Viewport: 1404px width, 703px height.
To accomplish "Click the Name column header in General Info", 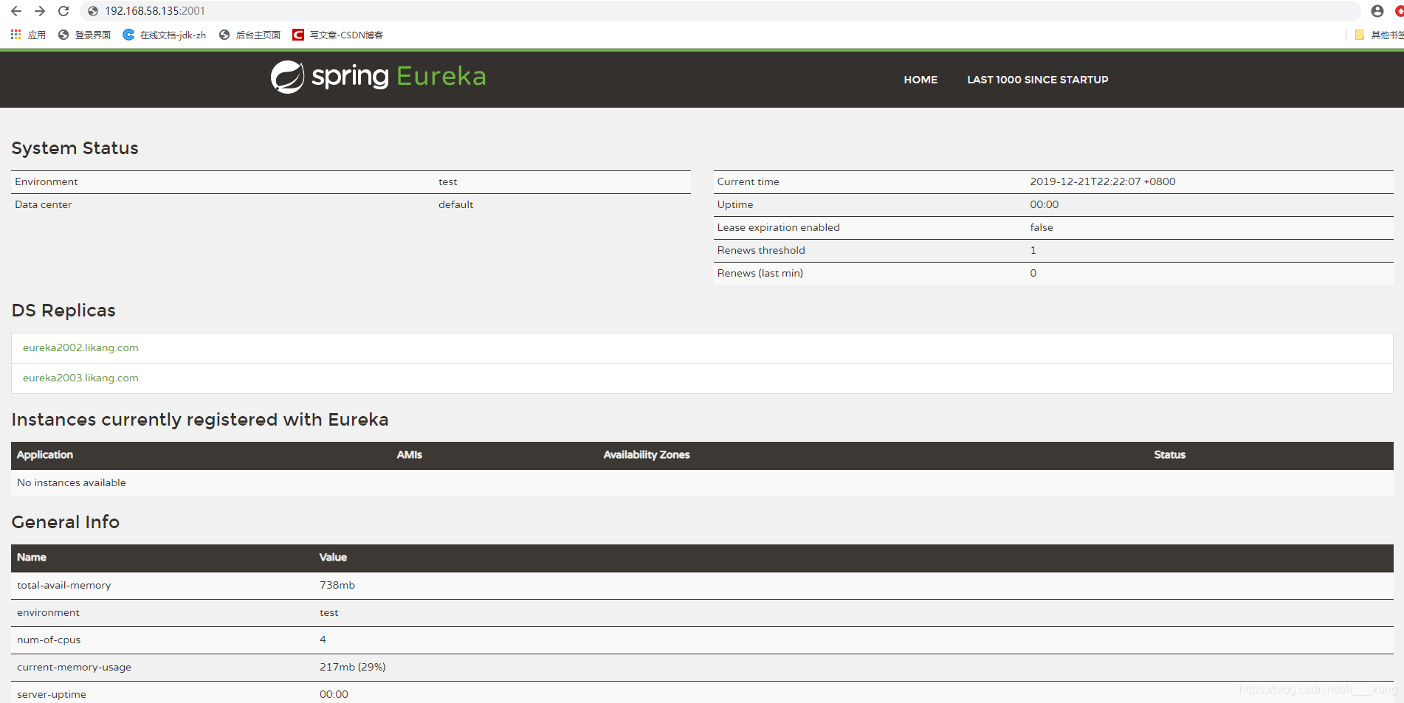I will 32,557.
